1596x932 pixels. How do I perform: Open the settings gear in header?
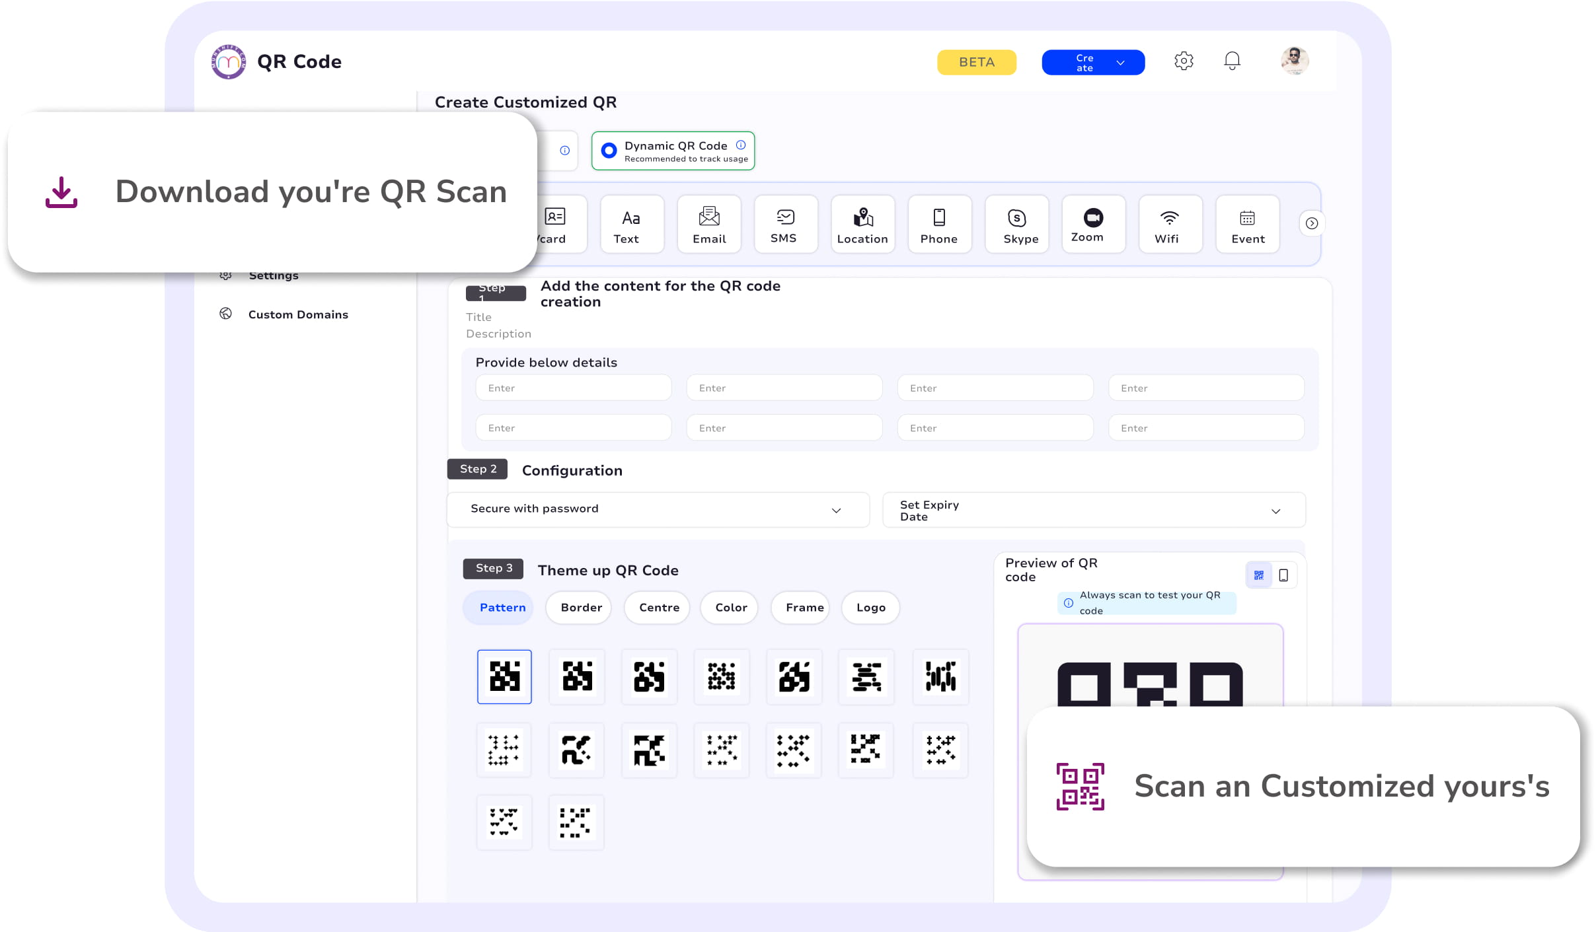1184,61
